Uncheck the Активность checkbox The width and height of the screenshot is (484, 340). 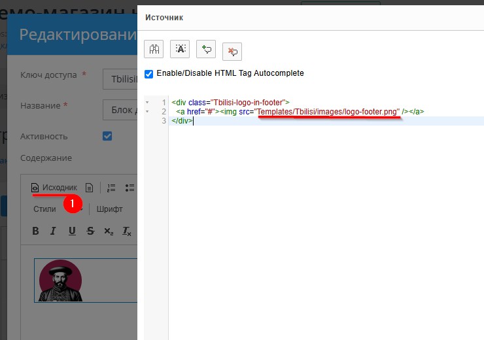(x=107, y=136)
